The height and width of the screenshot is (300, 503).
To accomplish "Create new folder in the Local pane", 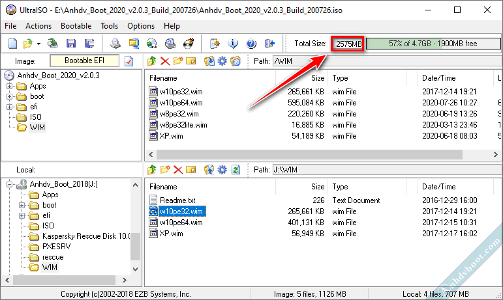I will coord(165,169).
